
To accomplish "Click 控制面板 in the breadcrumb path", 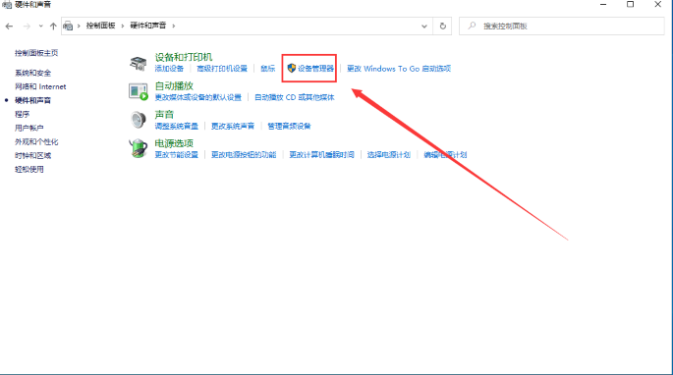I will pos(101,26).
